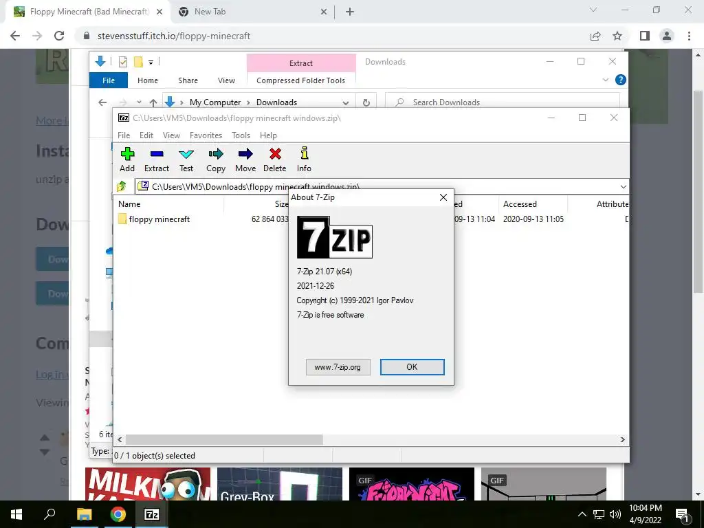The image size is (704, 528).
Task: Show hidden system tray icons
Action: 582,514
